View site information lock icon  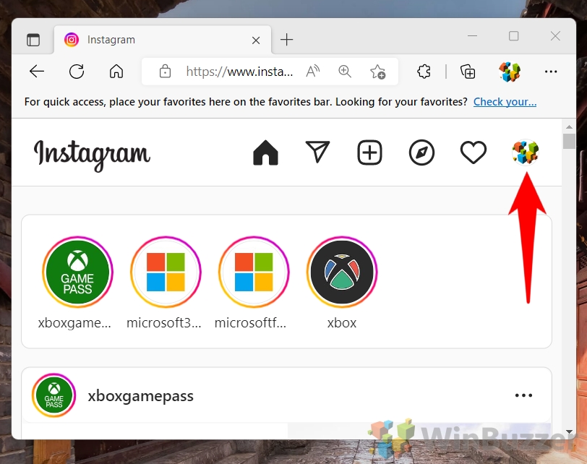[165, 71]
